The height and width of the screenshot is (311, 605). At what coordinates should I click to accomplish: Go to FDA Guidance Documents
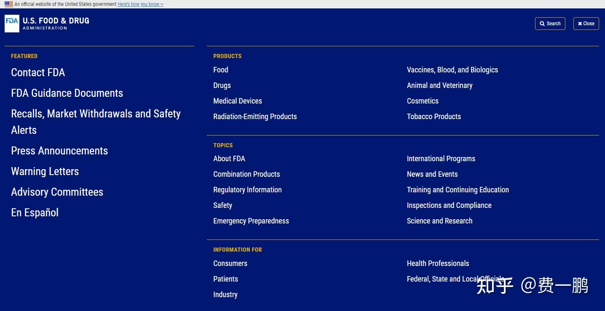click(x=67, y=93)
